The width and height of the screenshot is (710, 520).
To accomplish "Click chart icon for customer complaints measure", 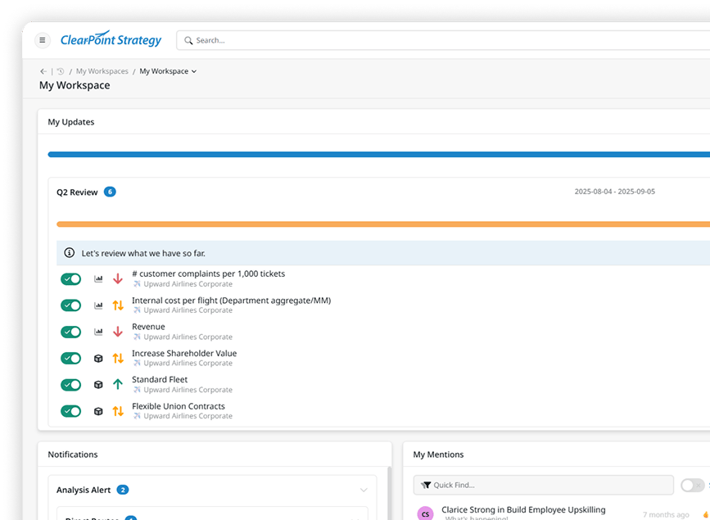I will coord(98,278).
